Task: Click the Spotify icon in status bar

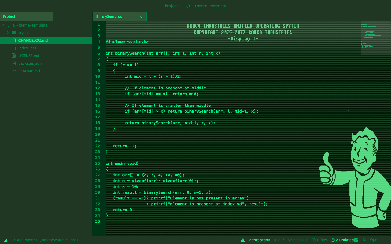Action: tap(356, 240)
